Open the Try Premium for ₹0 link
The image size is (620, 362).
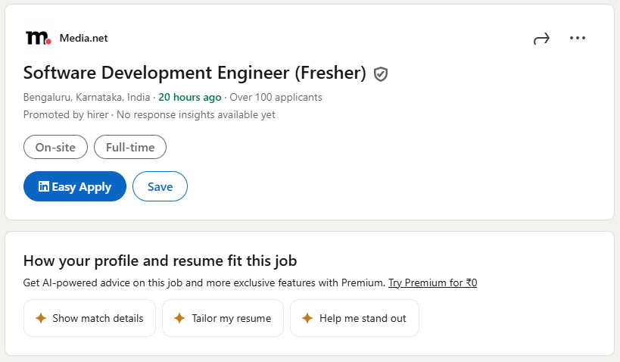432,283
